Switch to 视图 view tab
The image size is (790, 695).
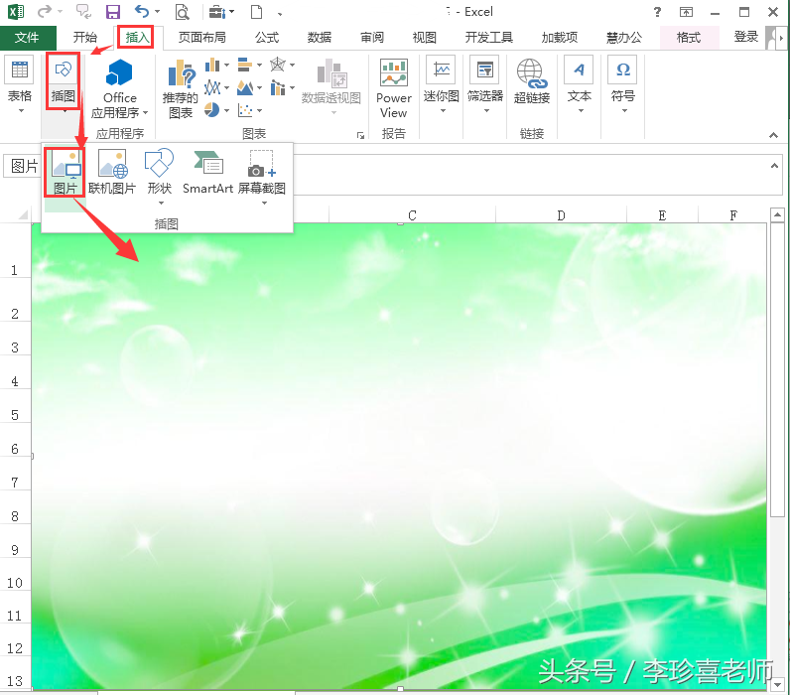[424, 38]
